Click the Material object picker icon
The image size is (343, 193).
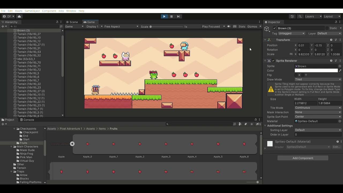pyautogui.click(x=340, y=121)
